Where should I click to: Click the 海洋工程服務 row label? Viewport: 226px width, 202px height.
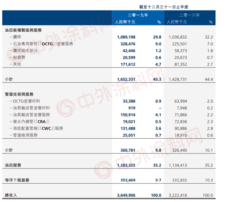coord(17,180)
